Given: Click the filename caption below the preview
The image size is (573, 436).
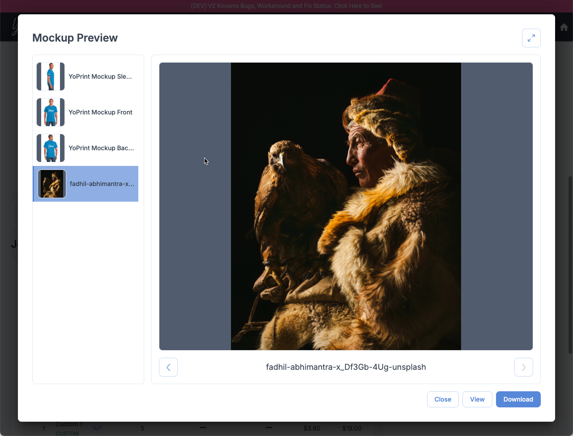Looking at the screenshot, I should pyautogui.click(x=346, y=367).
